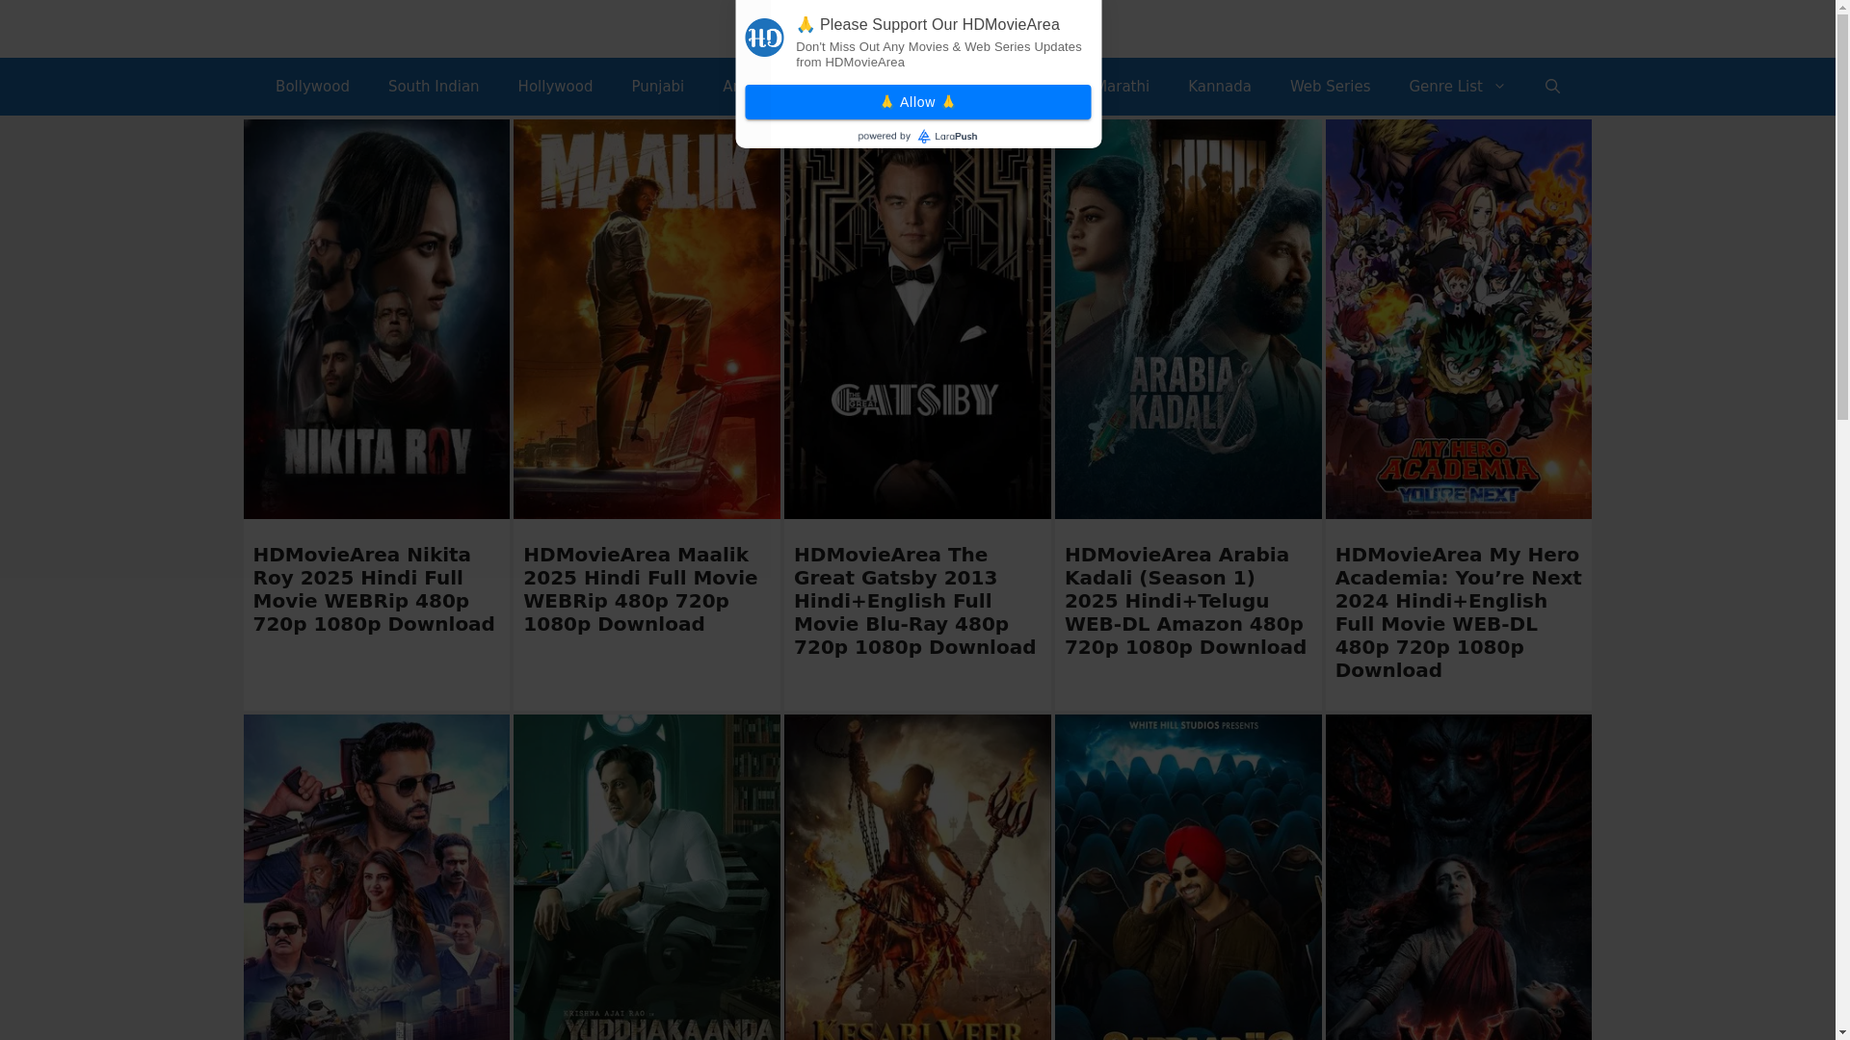Open My Hero Academia You're Next poster

pyautogui.click(x=1459, y=319)
